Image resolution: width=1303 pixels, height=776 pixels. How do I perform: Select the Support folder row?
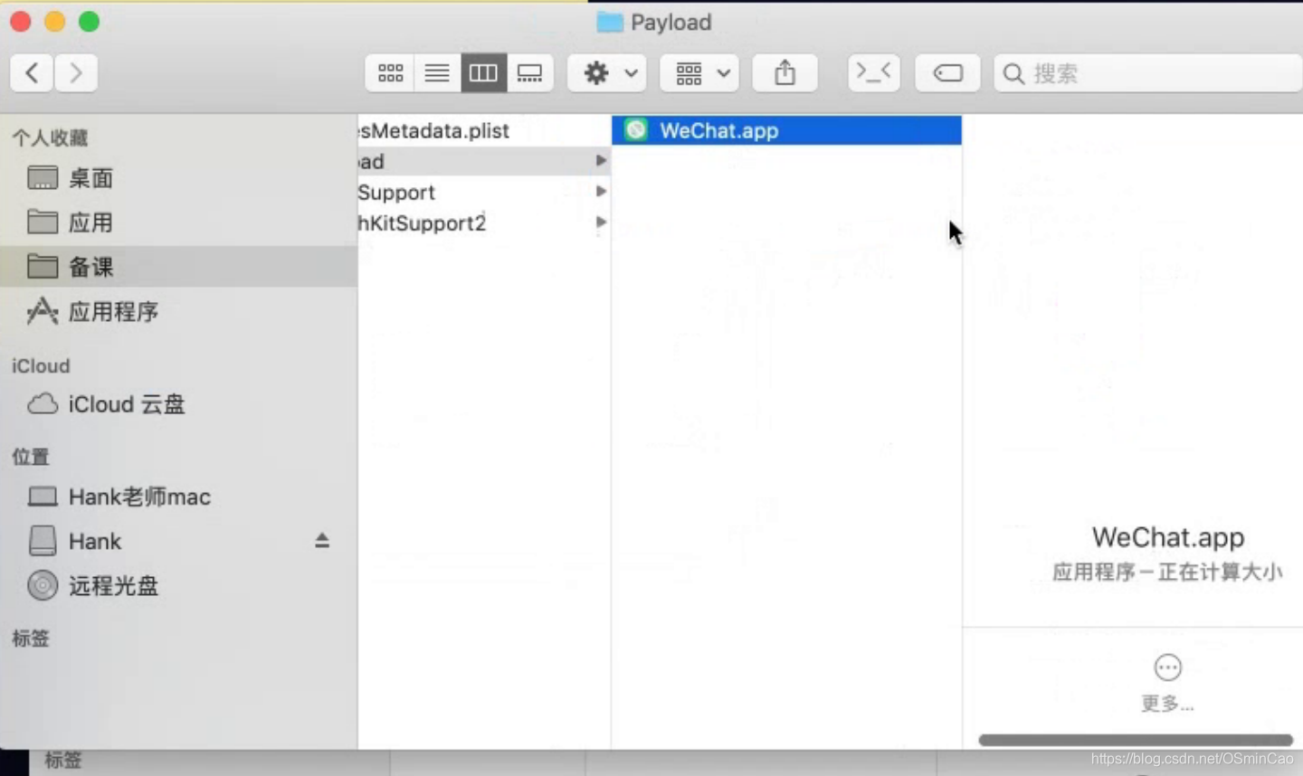(x=484, y=192)
